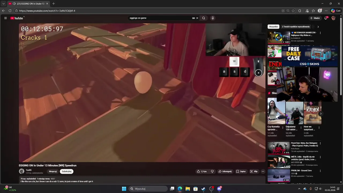Open the browser tab list chevron

(3, 3)
